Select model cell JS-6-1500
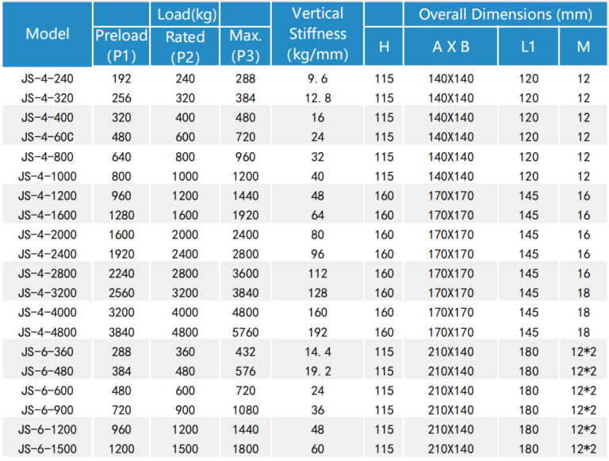Screen dimensions: 609x461 tap(48, 449)
